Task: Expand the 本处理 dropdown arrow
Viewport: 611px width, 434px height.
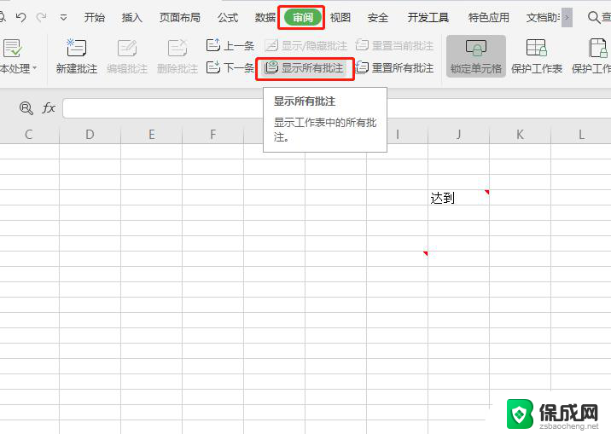Action: 35,68
